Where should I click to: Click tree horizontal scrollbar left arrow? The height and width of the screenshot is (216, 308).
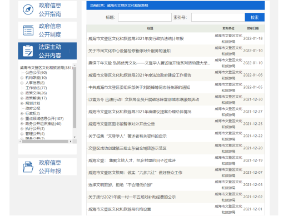21,141
